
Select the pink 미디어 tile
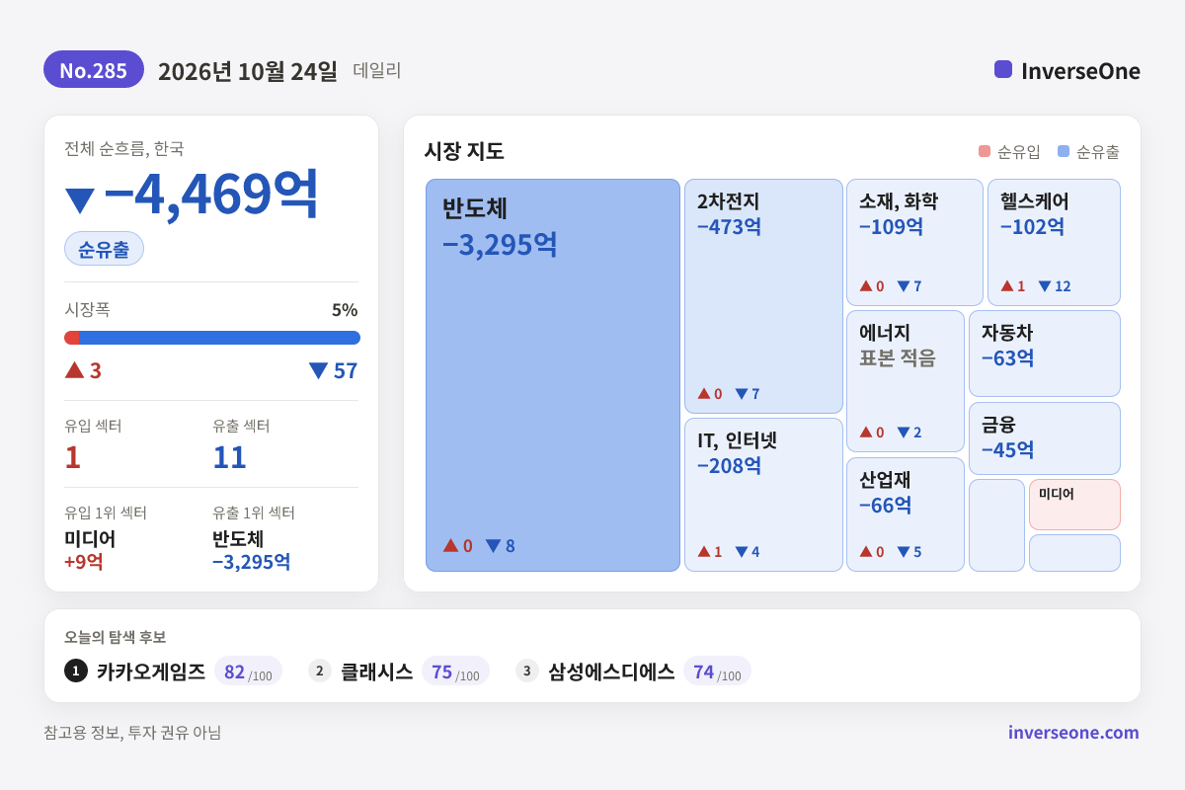[x=1074, y=505]
